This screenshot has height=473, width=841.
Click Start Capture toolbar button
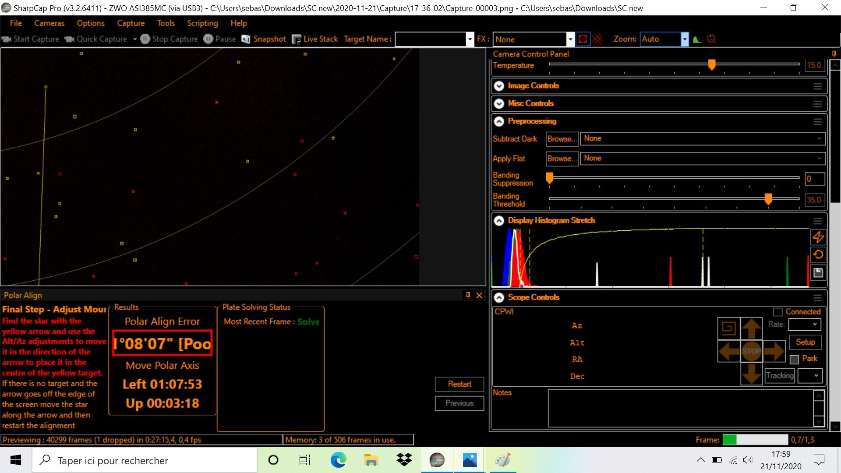(30, 39)
